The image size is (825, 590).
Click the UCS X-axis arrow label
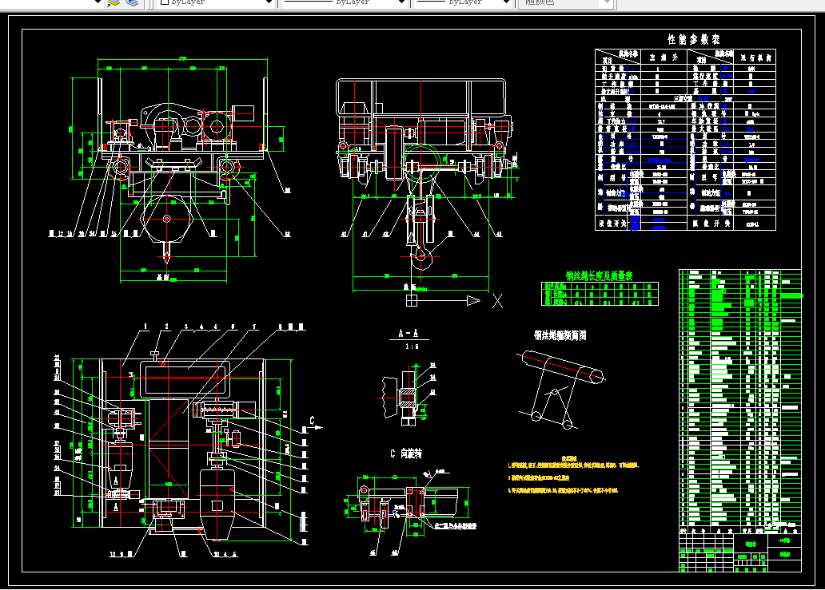(497, 300)
